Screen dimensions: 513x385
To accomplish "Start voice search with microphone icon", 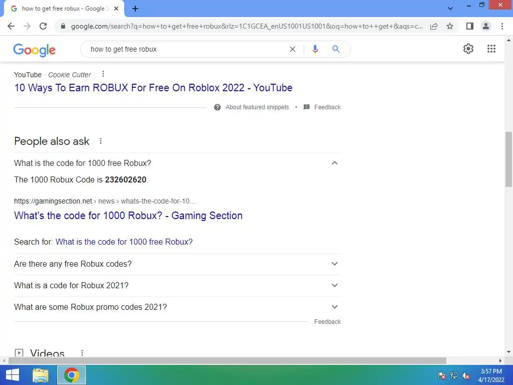I will coord(315,49).
